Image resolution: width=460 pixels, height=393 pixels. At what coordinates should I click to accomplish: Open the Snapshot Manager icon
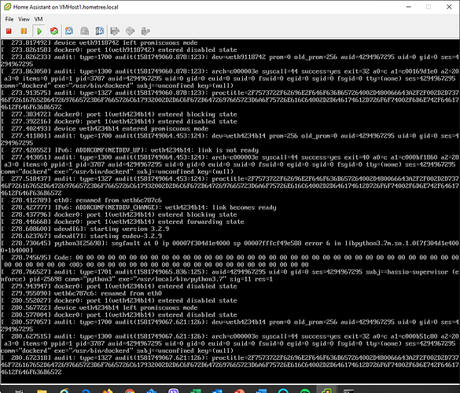[x=99, y=31]
